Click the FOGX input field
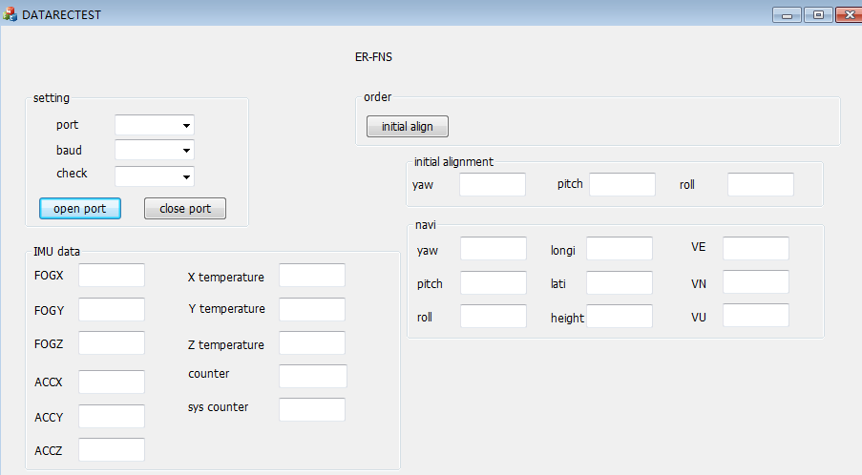Screen dimensions: 862x475 point(112,276)
